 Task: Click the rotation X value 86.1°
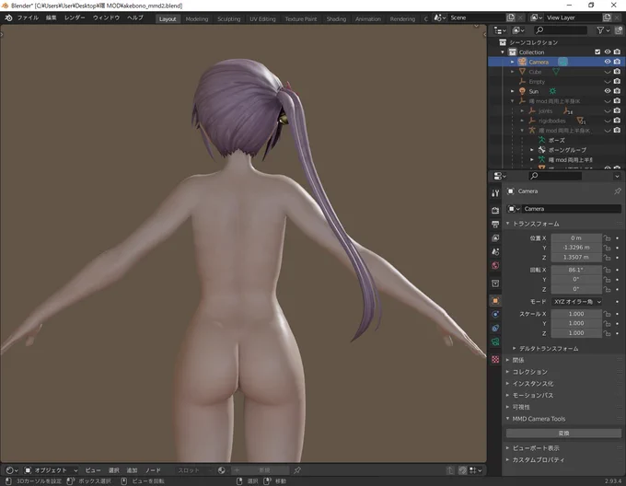click(x=576, y=270)
